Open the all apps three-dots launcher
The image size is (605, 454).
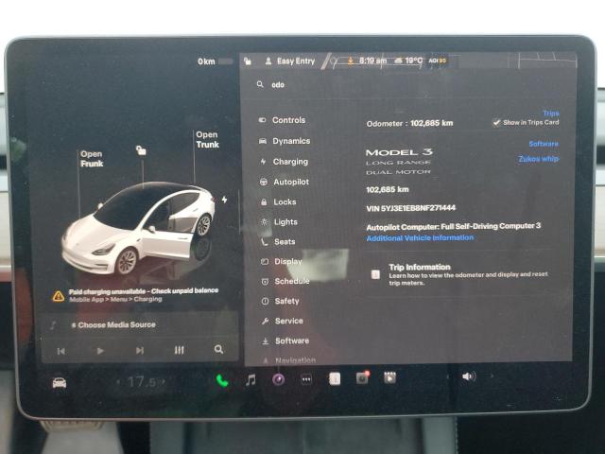pyautogui.click(x=306, y=379)
